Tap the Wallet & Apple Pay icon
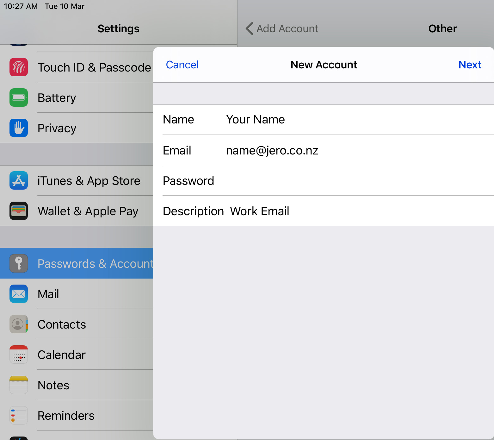The width and height of the screenshot is (494, 440). click(19, 211)
